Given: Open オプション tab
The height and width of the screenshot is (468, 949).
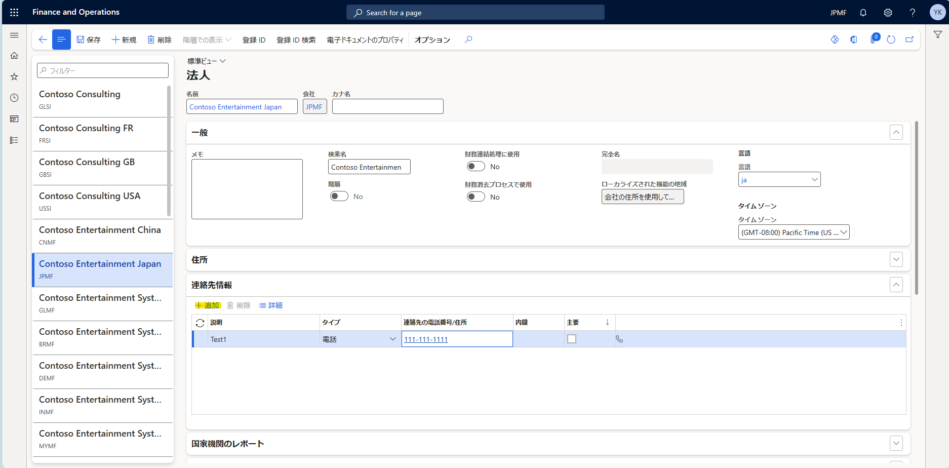Looking at the screenshot, I should coord(432,40).
